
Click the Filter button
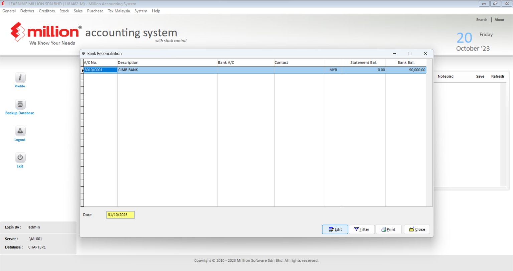(x=362, y=229)
